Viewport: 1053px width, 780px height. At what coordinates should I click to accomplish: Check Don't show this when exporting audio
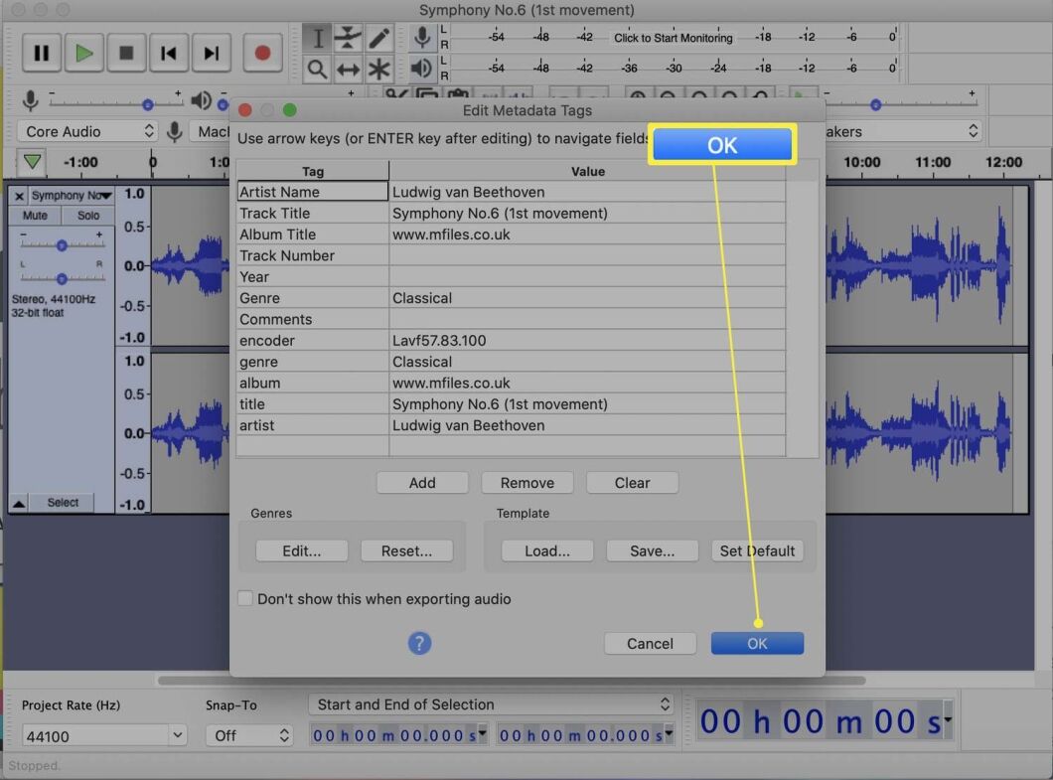(244, 599)
